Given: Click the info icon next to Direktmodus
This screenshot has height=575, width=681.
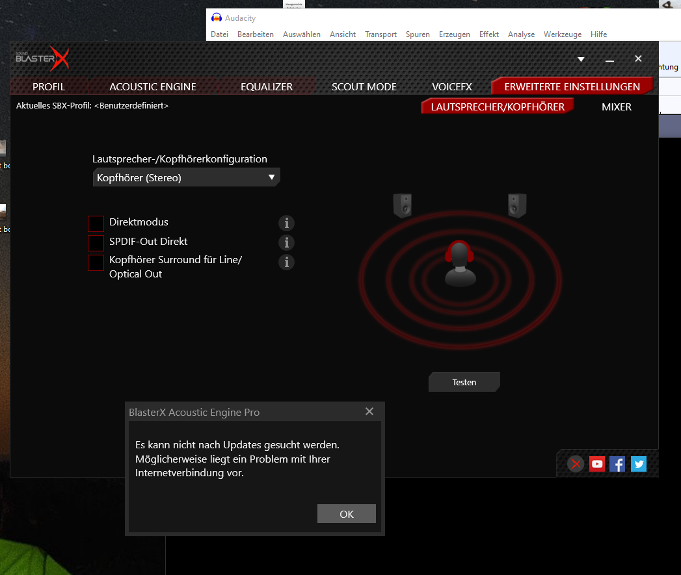Looking at the screenshot, I should point(286,223).
